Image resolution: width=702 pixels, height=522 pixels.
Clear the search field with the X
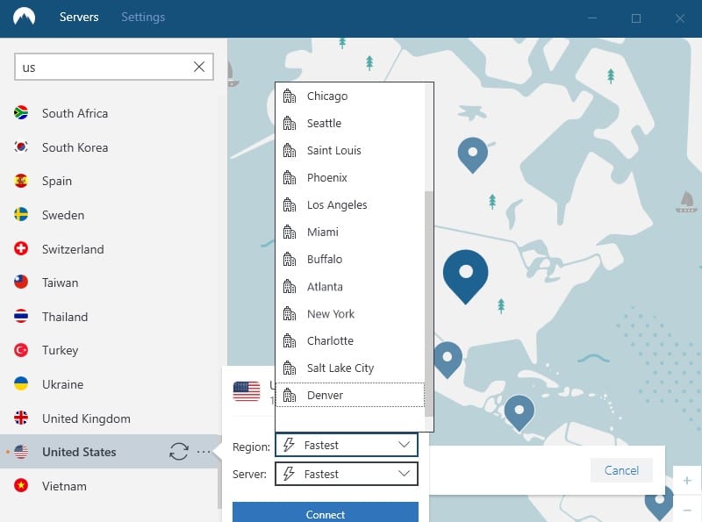[199, 67]
